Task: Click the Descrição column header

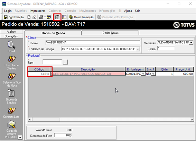Action: tap(88, 69)
